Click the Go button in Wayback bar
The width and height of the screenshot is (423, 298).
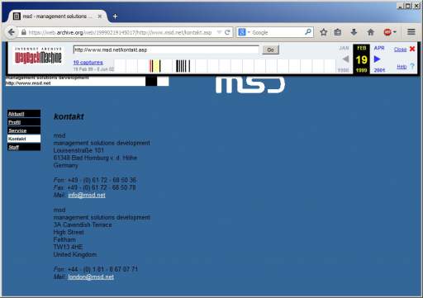point(270,50)
